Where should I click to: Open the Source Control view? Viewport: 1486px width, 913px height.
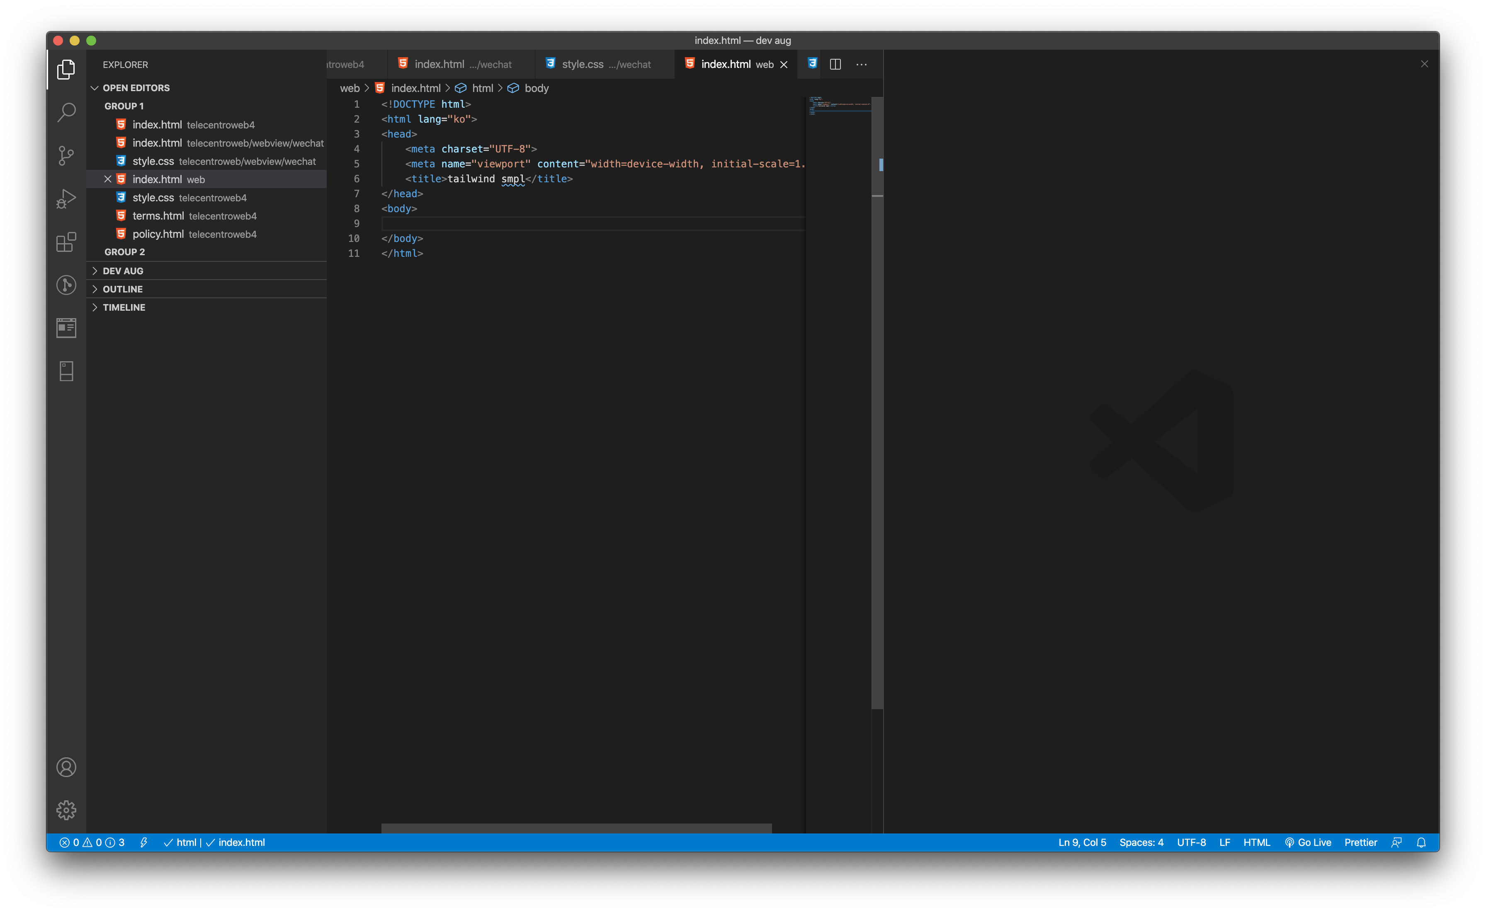[66, 155]
